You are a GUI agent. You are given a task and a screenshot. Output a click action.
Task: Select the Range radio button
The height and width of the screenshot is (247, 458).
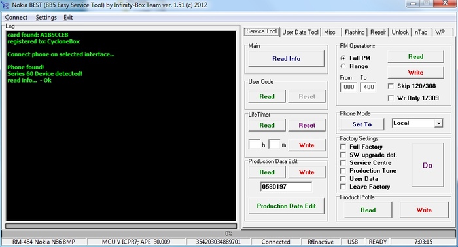coord(343,66)
